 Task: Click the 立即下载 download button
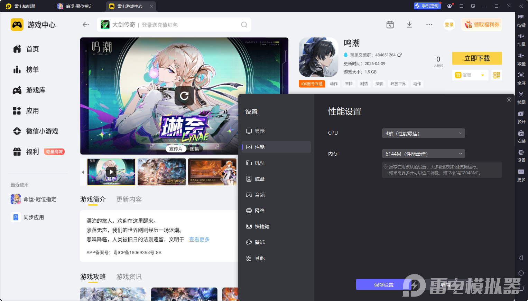tap(477, 58)
